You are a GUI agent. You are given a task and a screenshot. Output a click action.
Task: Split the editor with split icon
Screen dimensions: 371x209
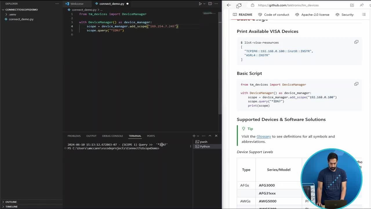point(210,4)
